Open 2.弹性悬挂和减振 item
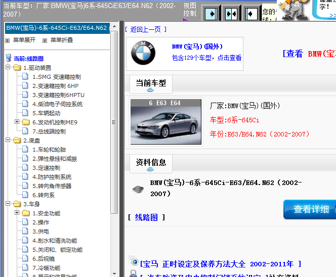Image resolution: width=336 pixels, height=277 pixels. 55,159
